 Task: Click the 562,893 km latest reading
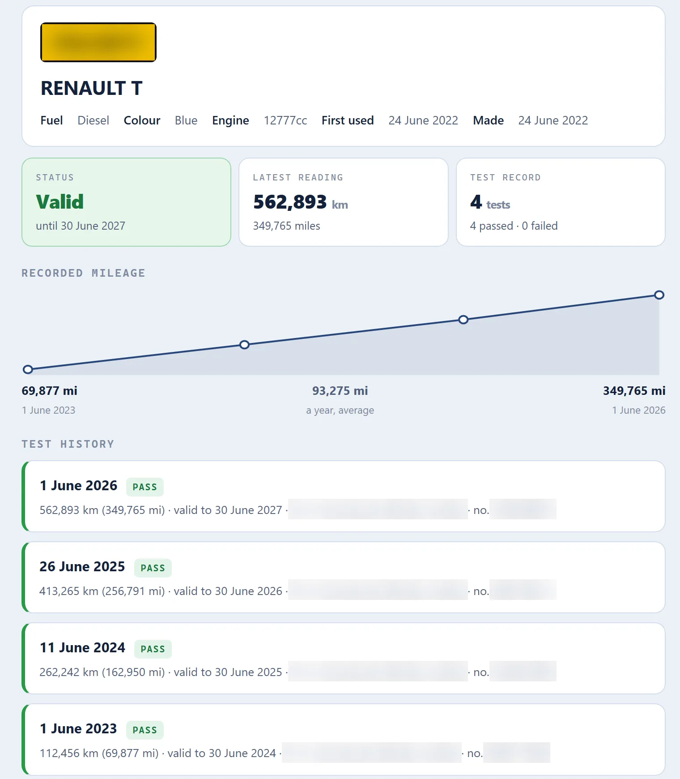click(x=301, y=202)
